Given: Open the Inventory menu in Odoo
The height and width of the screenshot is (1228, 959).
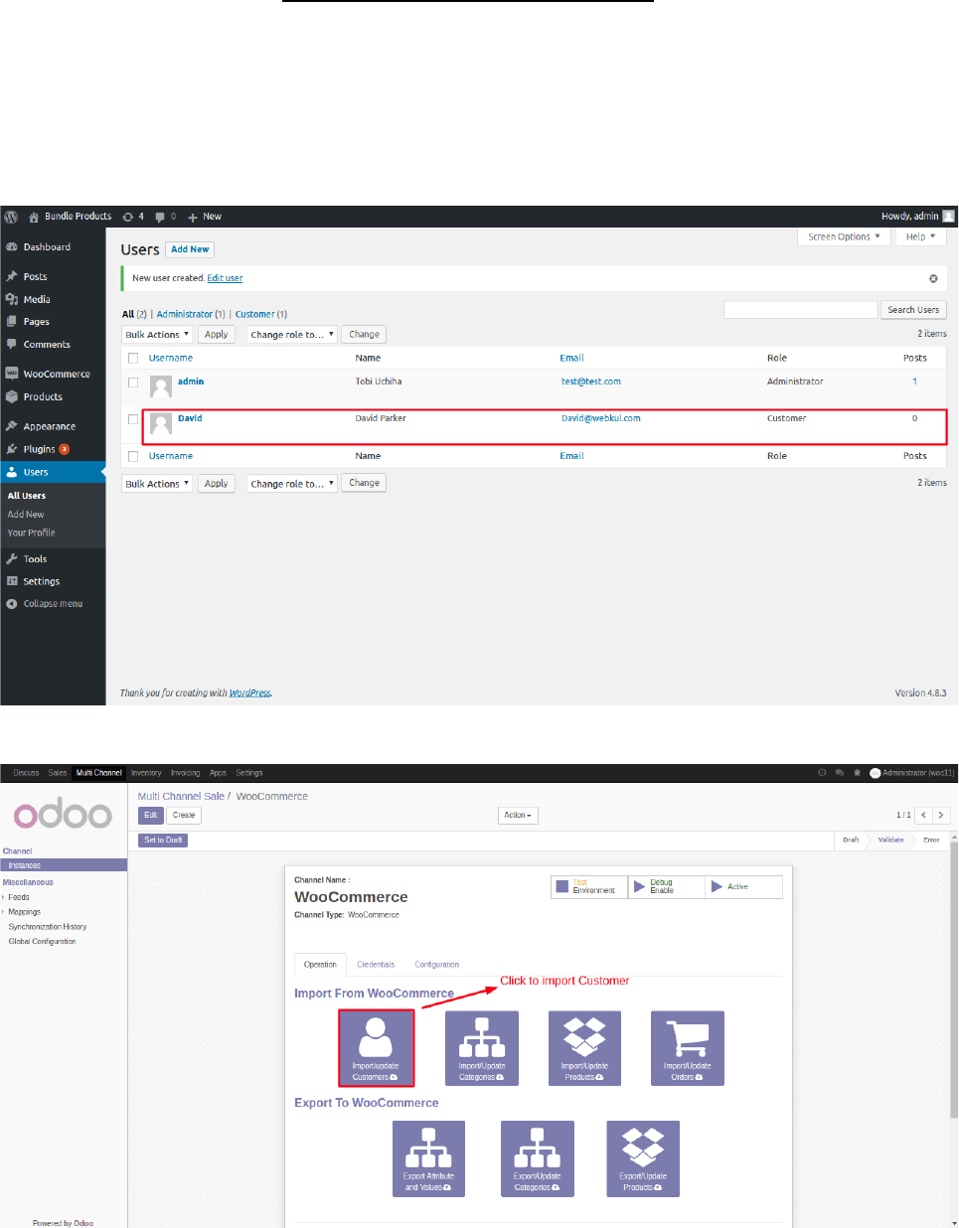Looking at the screenshot, I should pos(146,772).
